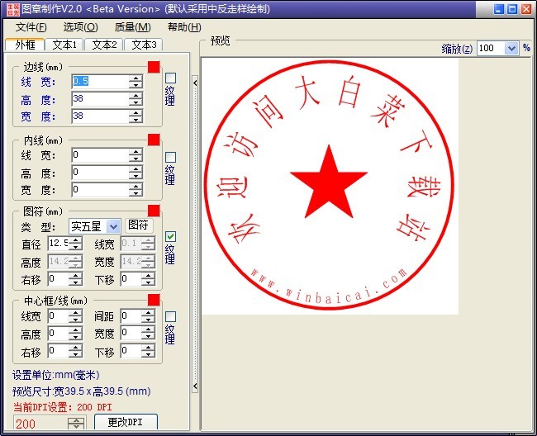Click the red color swatch for 边线
Image resolution: width=537 pixels, height=436 pixels.
tap(154, 66)
